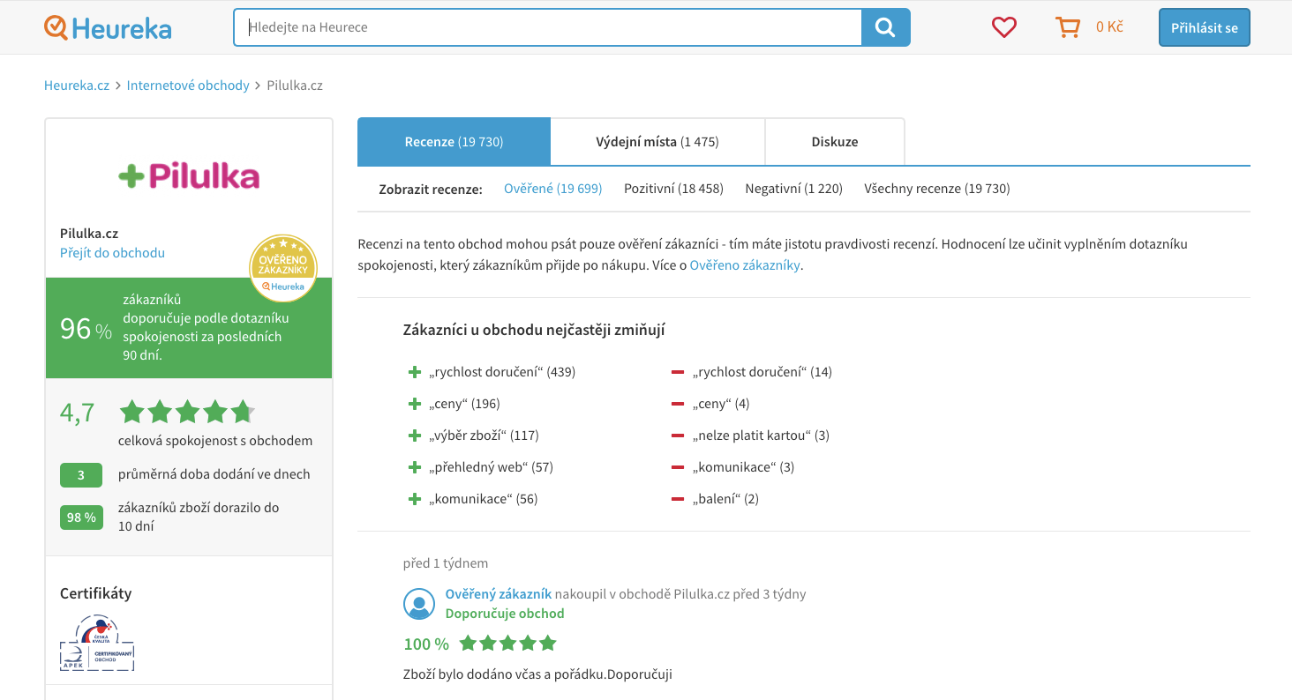Click the Pilulka.cz breadcrumb text
The image size is (1292, 700).
tap(295, 86)
